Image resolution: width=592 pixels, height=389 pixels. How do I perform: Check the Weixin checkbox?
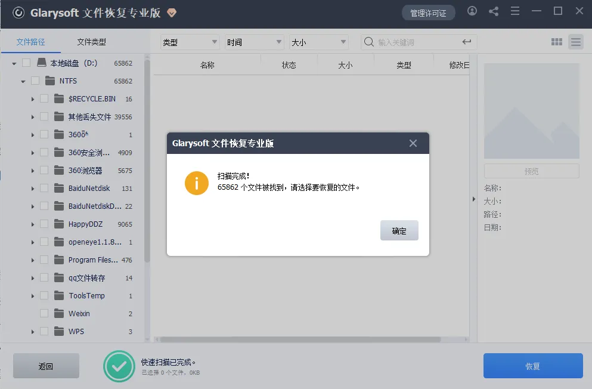pyautogui.click(x=44, y=313)
